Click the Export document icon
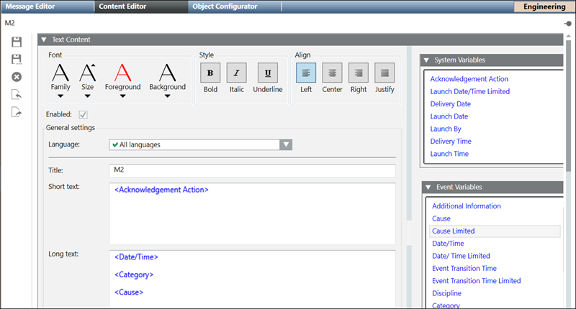Image resolution: width=576 pixels, height=309 pixels. [x=17, y=111]
